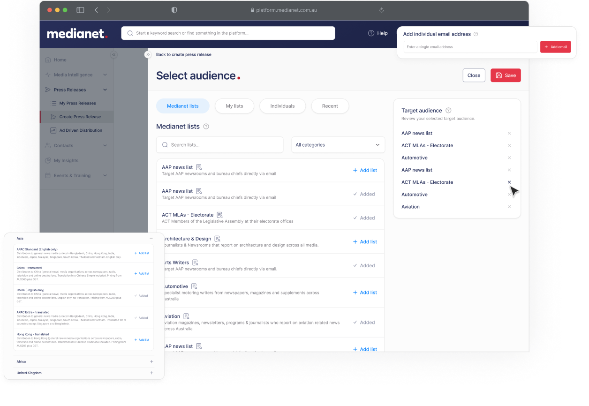Remove Aviation from the target audience
The width and height of the screenshot is (589, 406).
pos(509,207)
